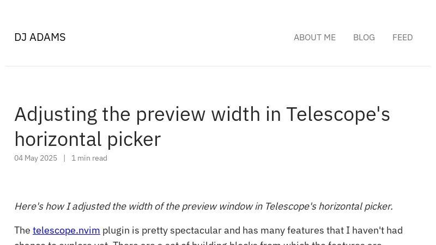The image size is (436, 245).
Task: Click the DJ ADAMS site title
Action: 40,37
